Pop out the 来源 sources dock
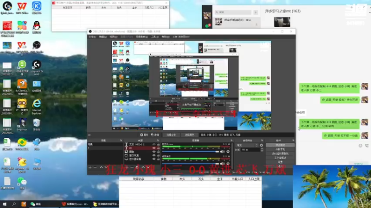371x208 pixels. click(158, 141)
